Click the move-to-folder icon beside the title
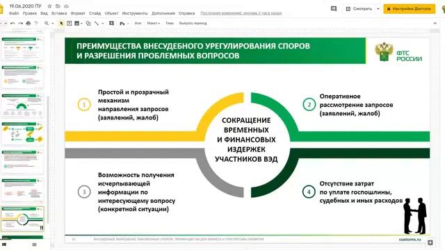 point(58,6)
